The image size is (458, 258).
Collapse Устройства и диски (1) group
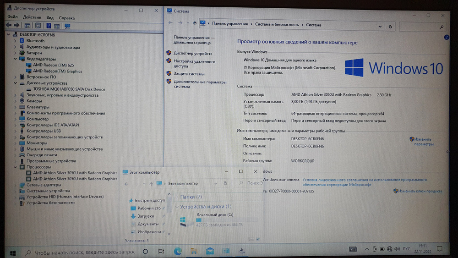click(176, 207)
